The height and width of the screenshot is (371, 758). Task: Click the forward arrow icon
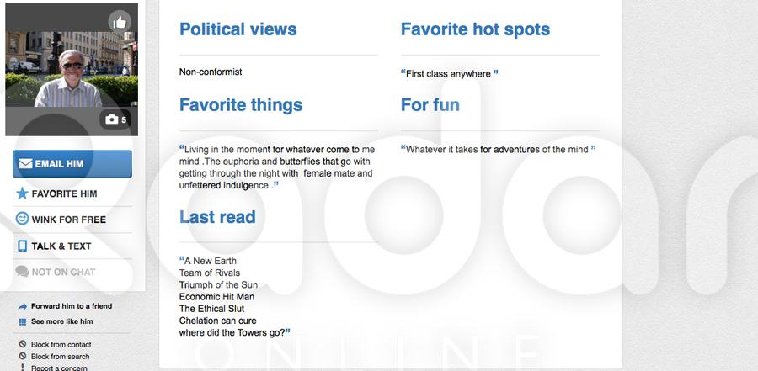[x=23, y=307]
